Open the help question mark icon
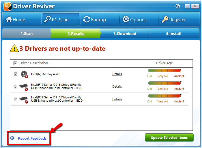202x148 pixels. click(x=178, y=6)
